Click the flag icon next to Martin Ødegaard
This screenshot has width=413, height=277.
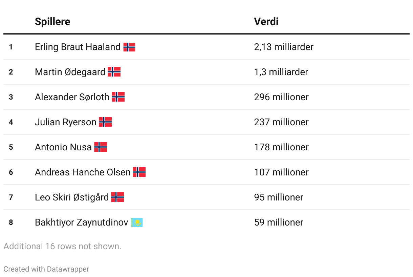click(x=114, y=72)
